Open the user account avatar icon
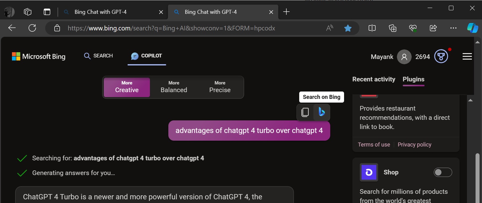The width and height of the screenshot is (482, 203). [404, 57]
